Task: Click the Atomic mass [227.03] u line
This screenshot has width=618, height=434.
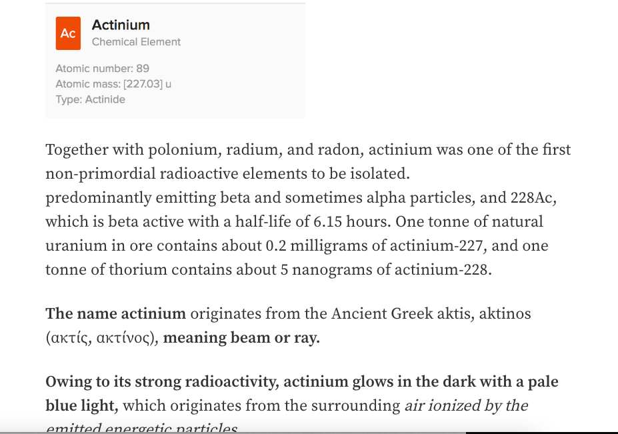Action: click(x=113, y=84)
